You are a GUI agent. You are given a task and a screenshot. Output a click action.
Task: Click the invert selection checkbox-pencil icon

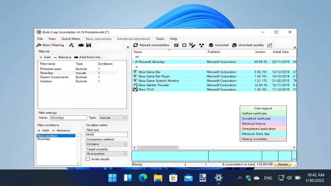tap(192, 45)
